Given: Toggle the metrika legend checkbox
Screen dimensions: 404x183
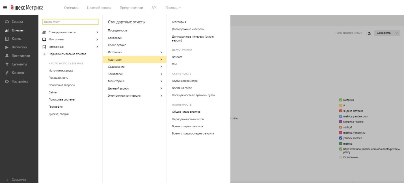Looking at the screenshot, I should click(x=341, y=144).
